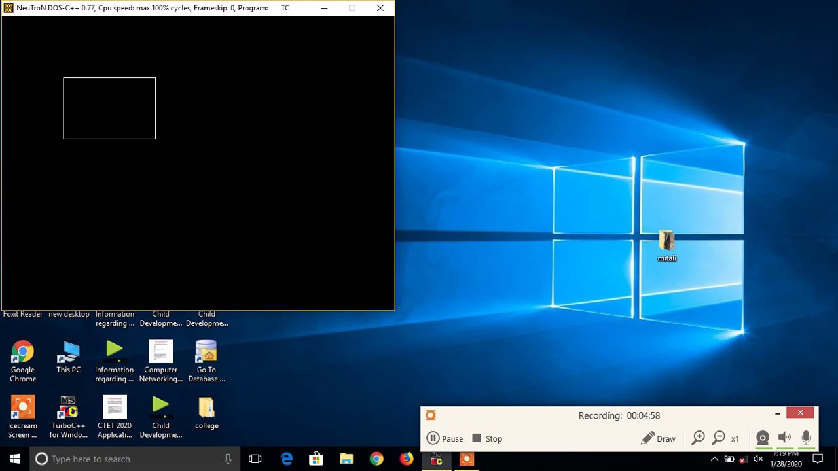Open the Windows Start menu
This screenshot has width=838, height=471.
coord(14,459)
